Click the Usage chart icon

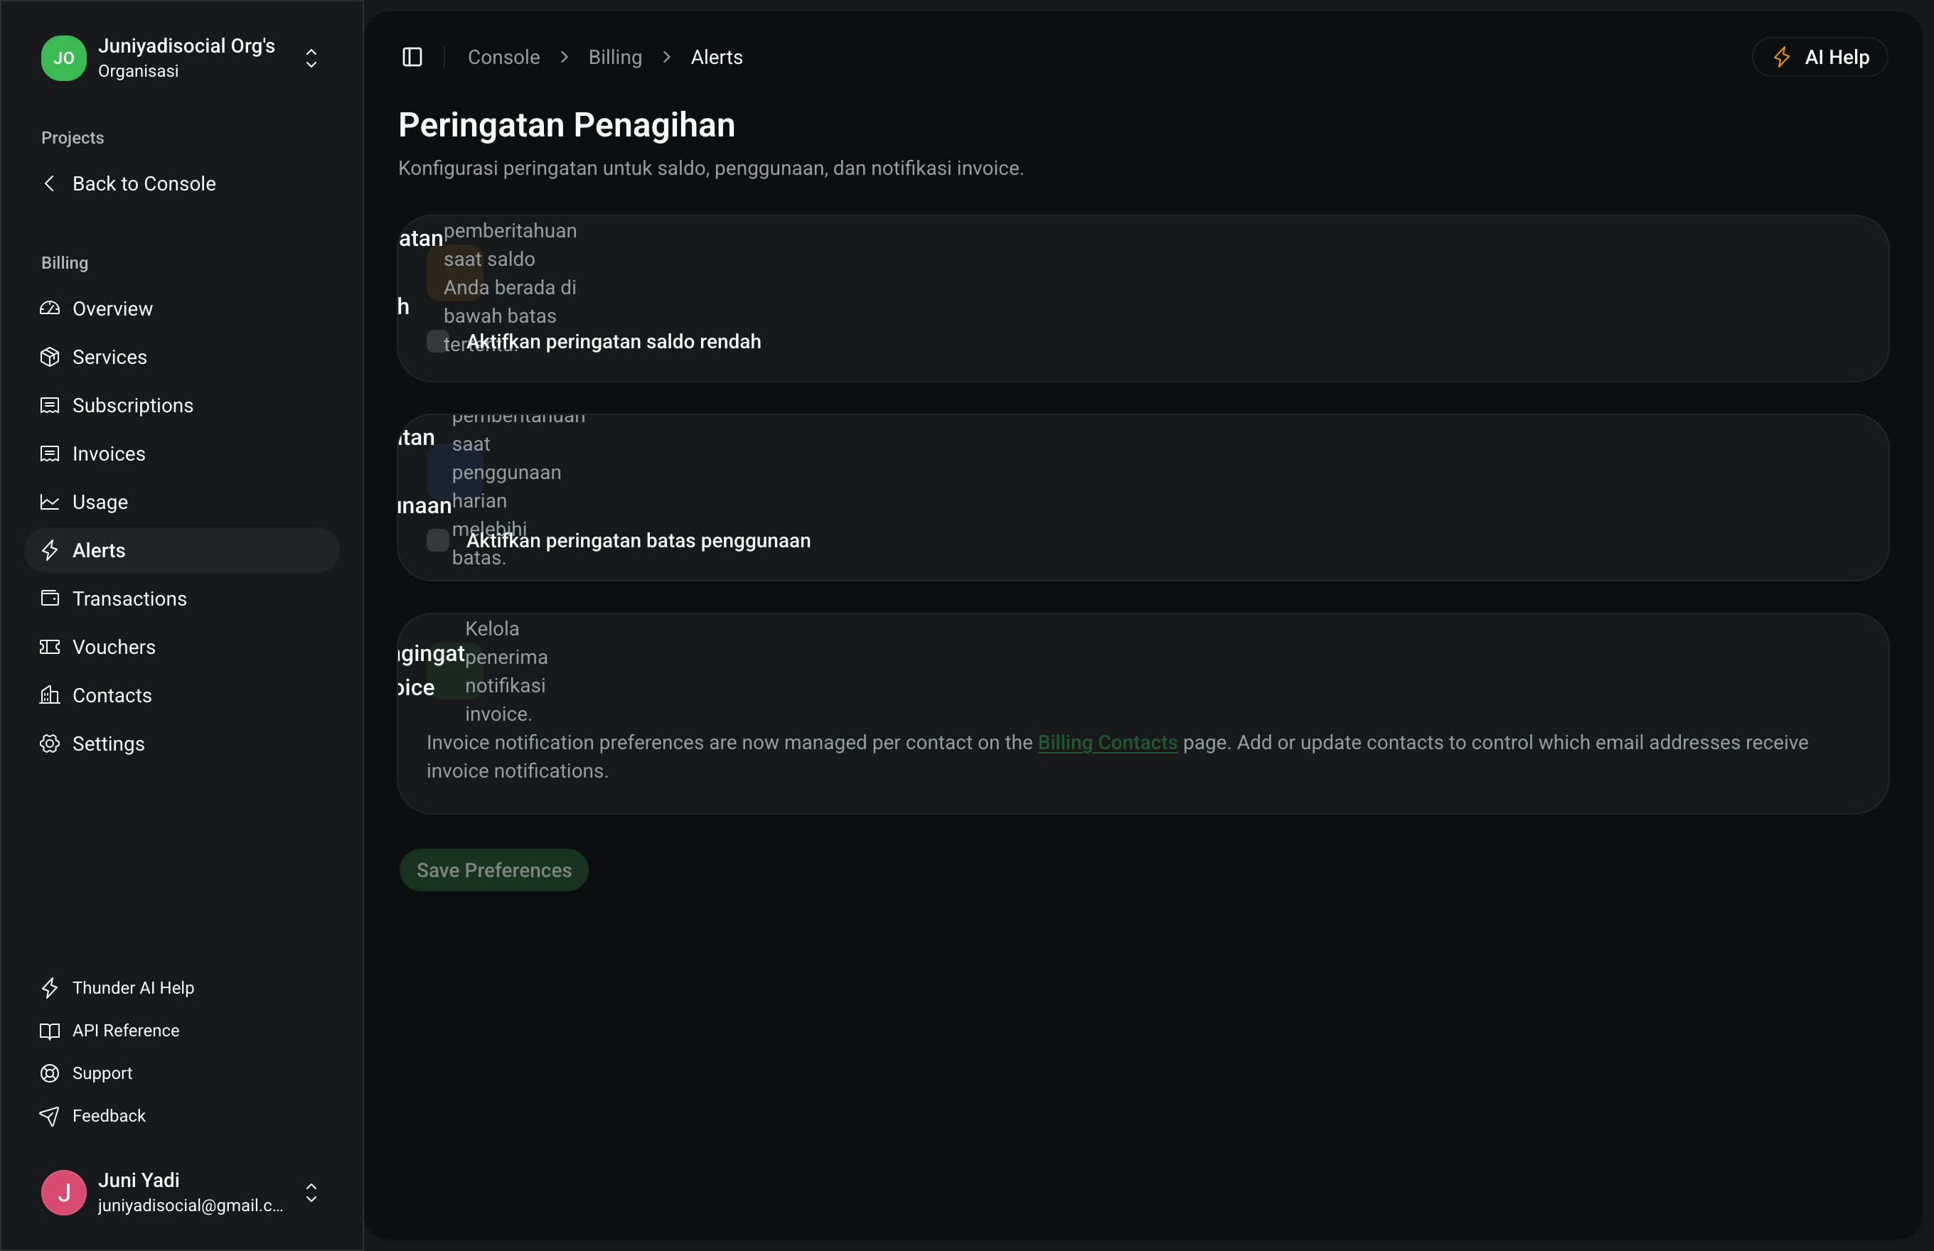[50, 502]
